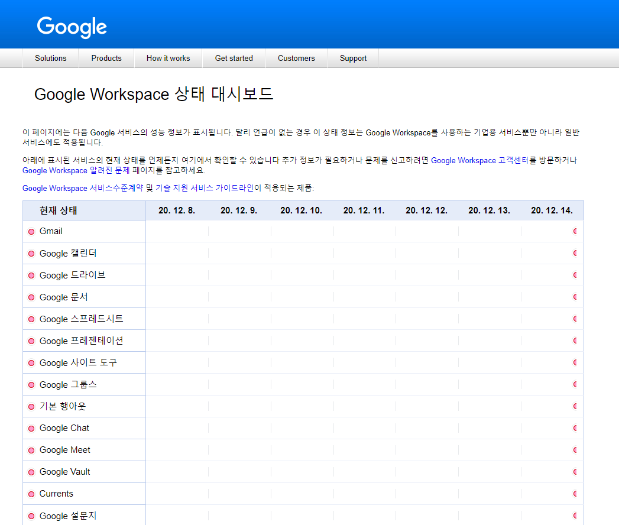619x525 pixels.
Task: Click Google 캘린더 outage marker under 20. 12. 14.
Action: 575,253
